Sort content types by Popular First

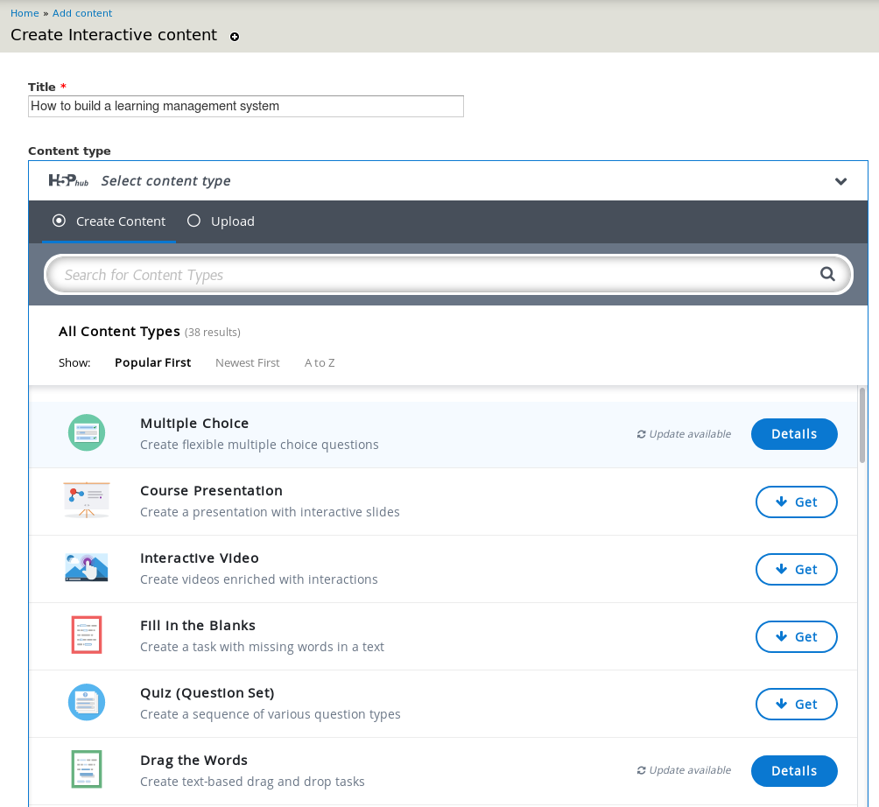pos(152,362)
